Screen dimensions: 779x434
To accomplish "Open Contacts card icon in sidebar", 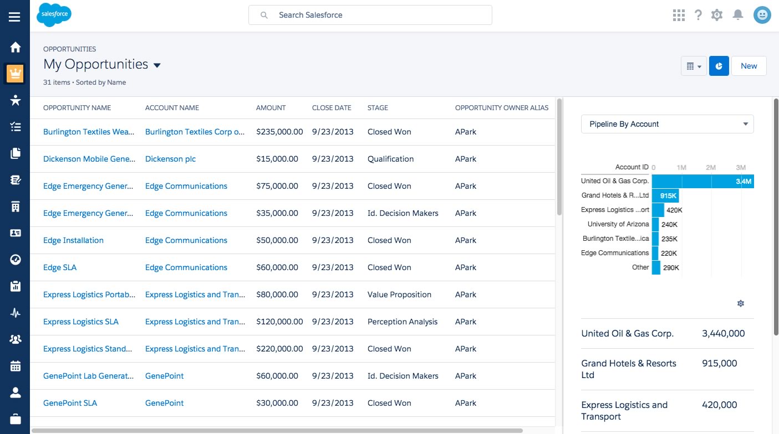I will [16, 233].
